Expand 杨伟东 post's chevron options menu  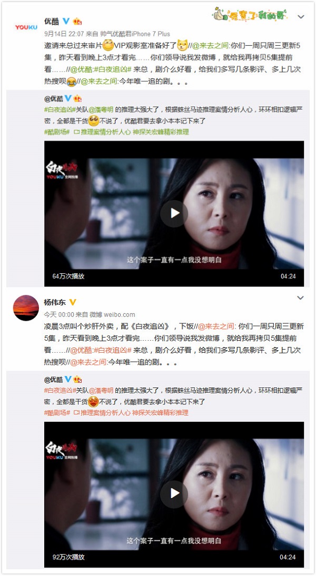point(301,297)
